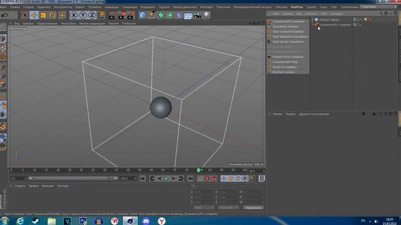Open the size mode dropdown beside the Apply button
This screenshot has width=401, height=225.
[x=228, y=207]
